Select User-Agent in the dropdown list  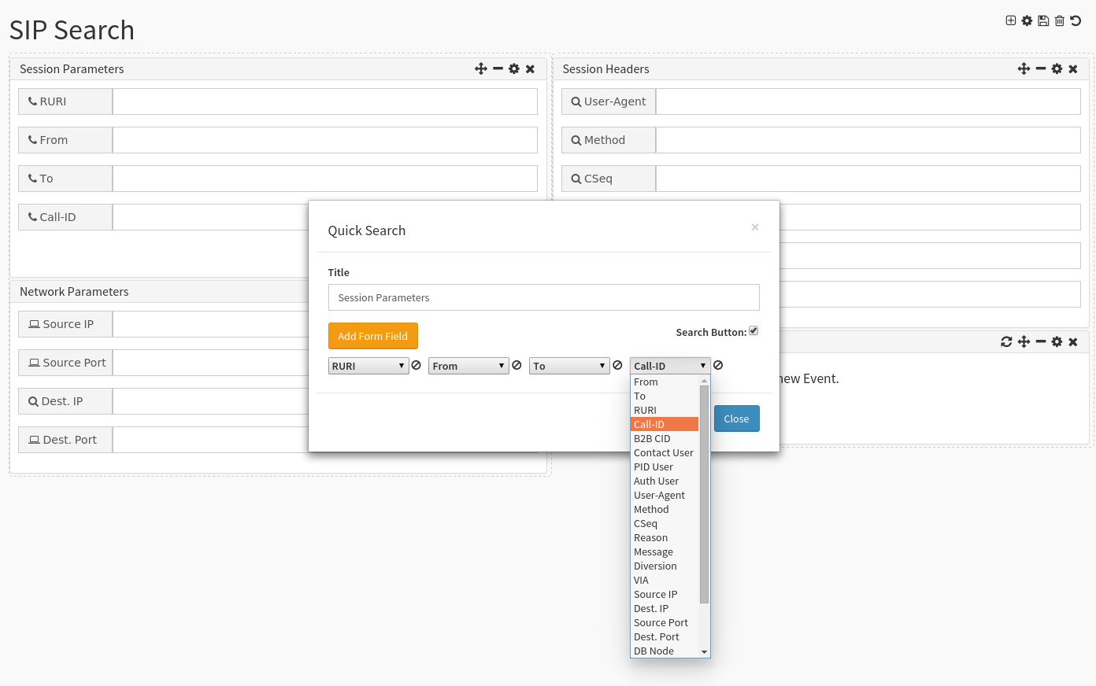(665, 495)
